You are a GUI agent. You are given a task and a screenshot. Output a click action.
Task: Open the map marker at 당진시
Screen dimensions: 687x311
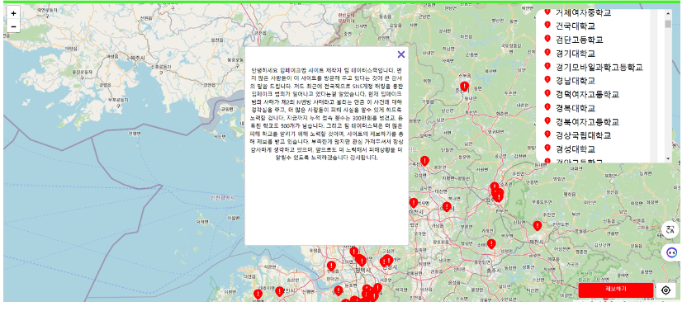(279, 291)
